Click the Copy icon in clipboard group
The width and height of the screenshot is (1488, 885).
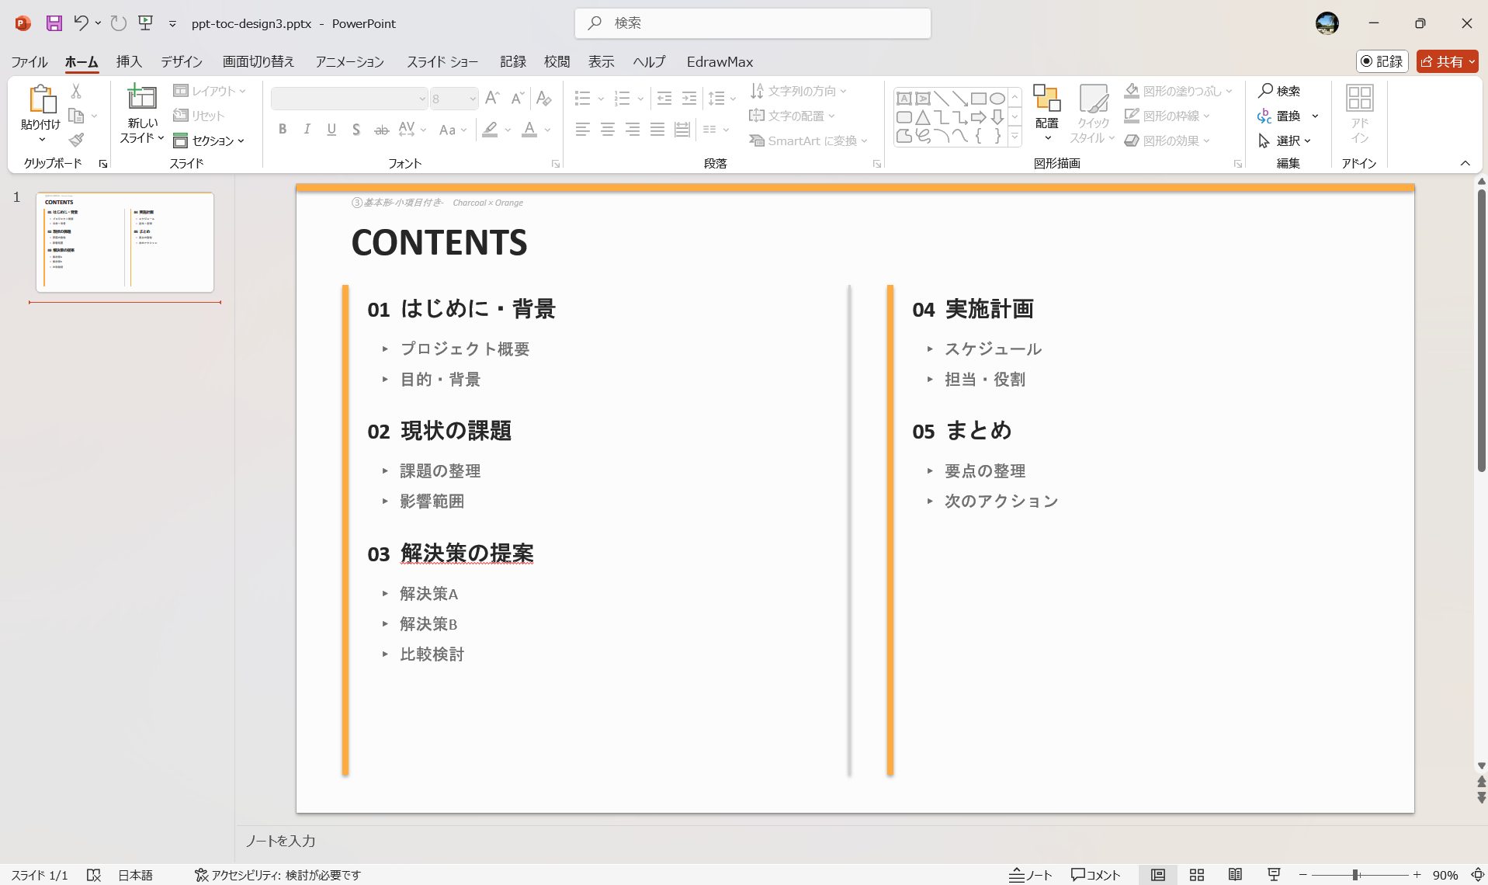(x=76, y=116)
